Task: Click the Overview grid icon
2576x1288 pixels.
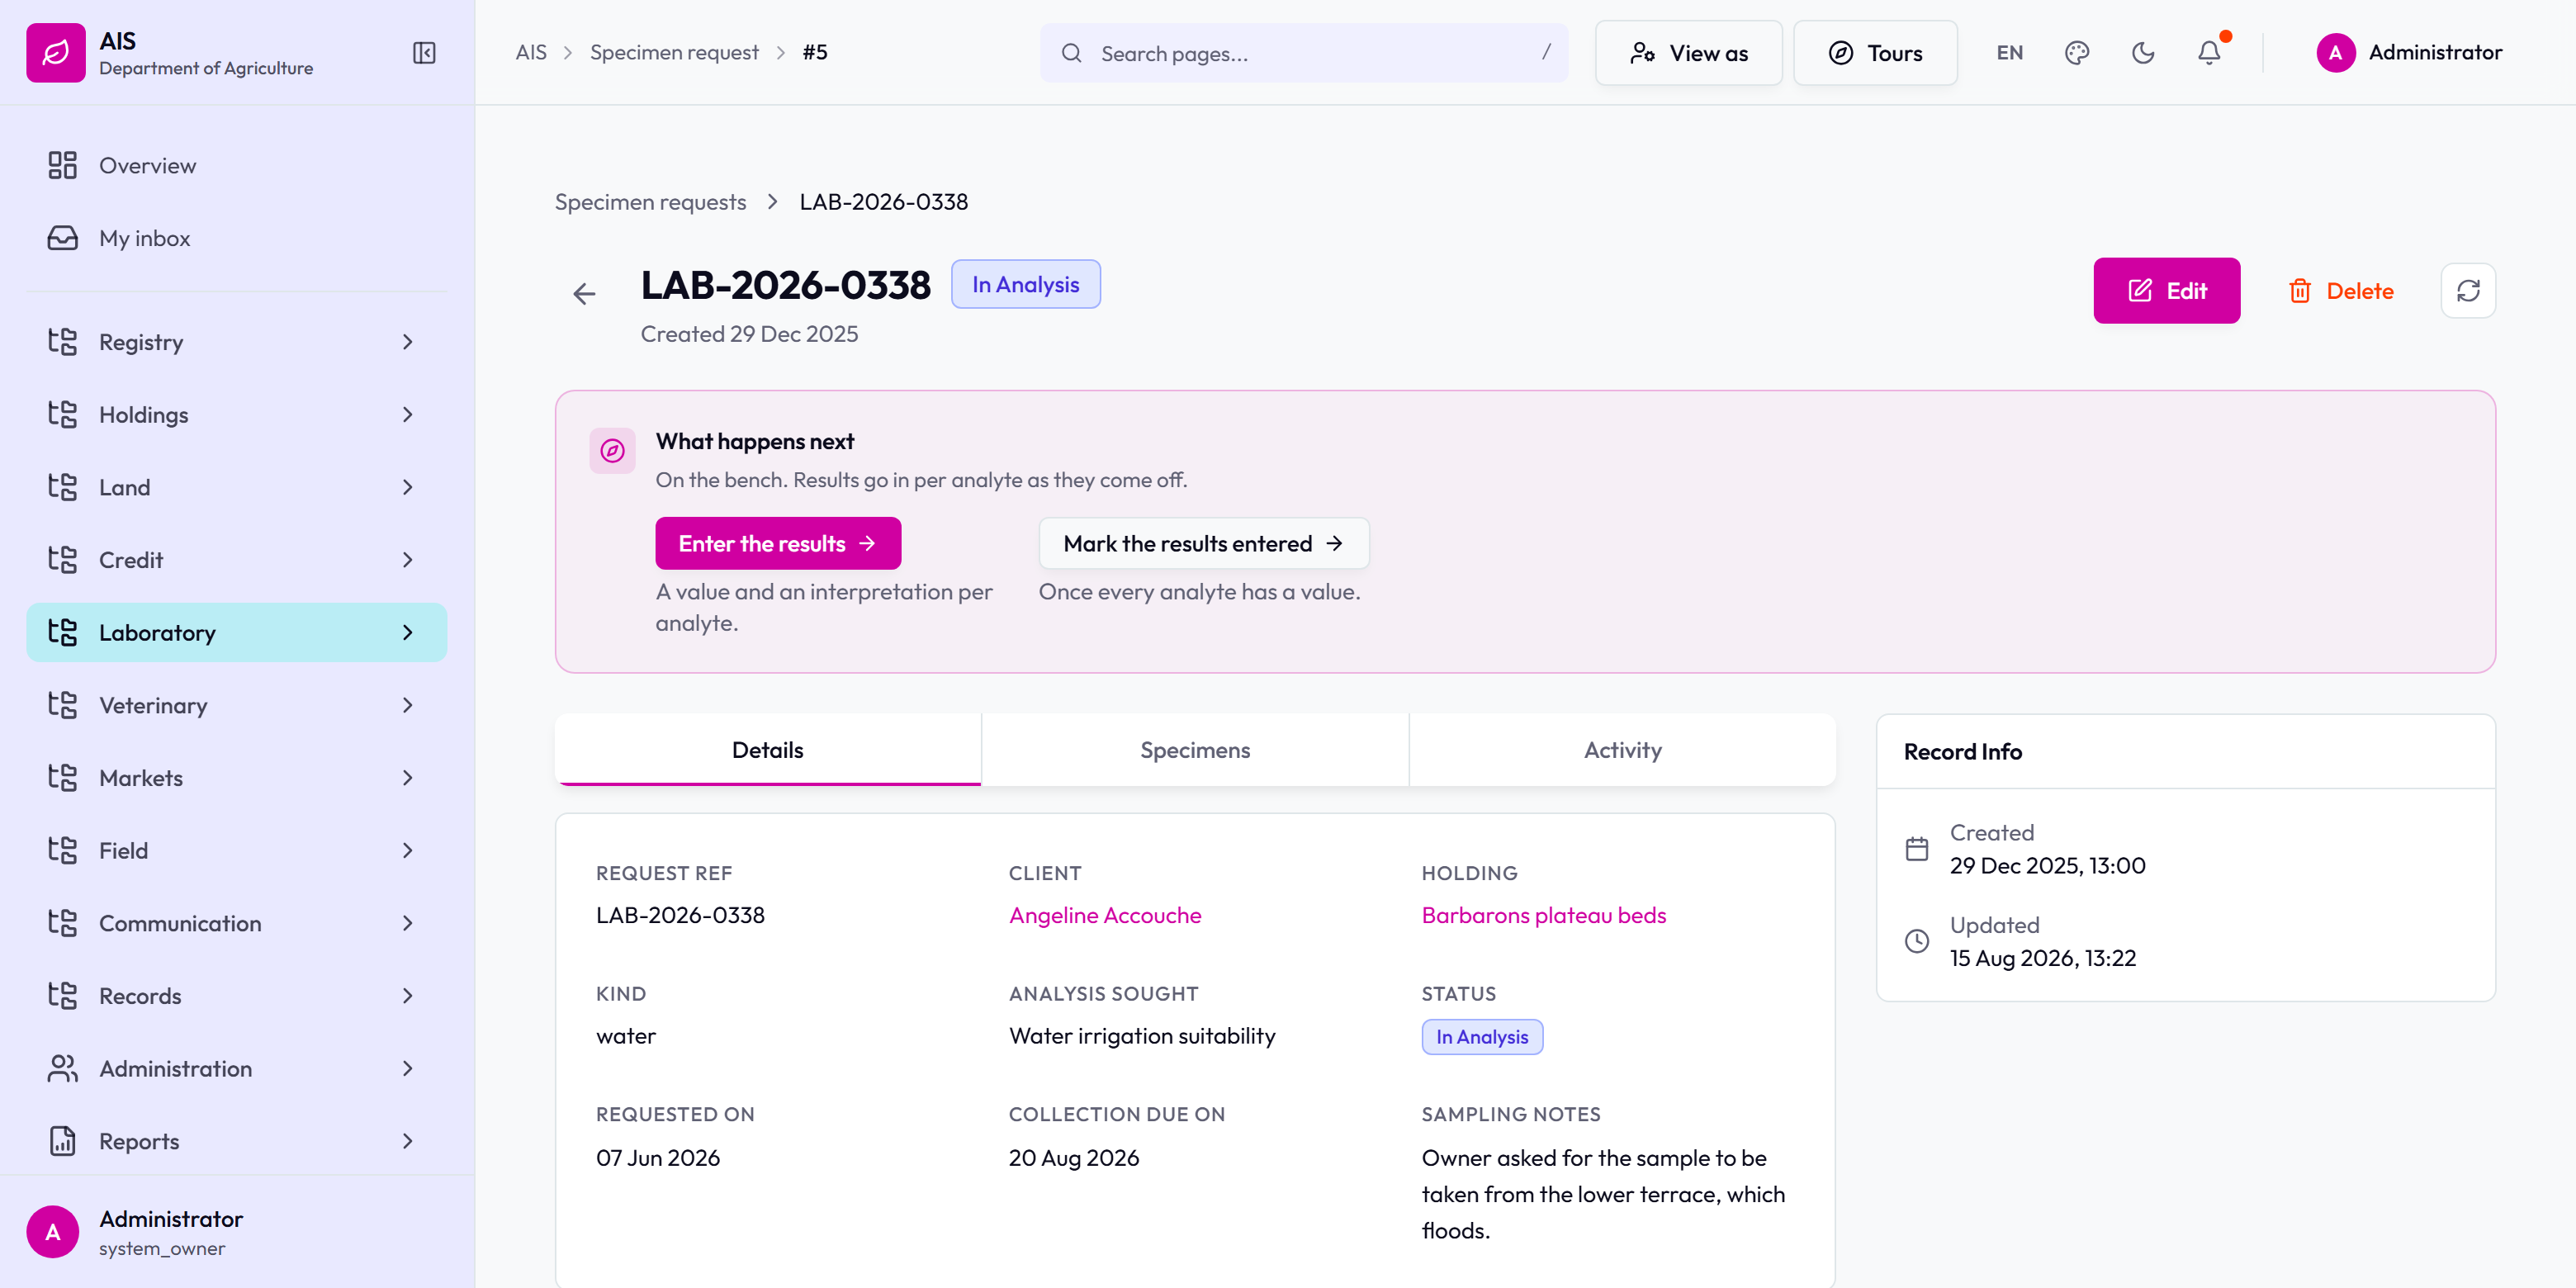Action: [62, 165]
